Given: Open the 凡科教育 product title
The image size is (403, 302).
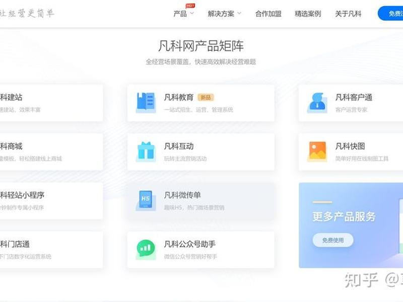Looking at the screenshot, I should tap(179, 97).
